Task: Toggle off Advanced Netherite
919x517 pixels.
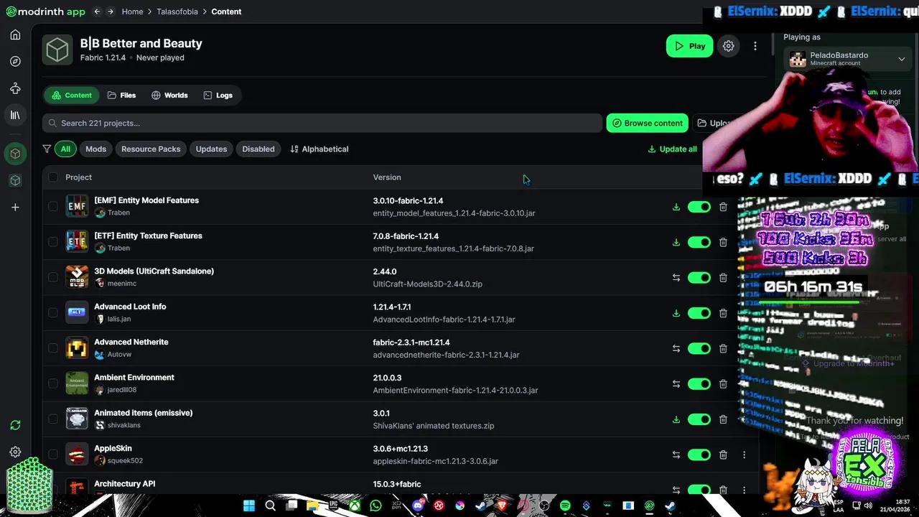Action: coord(699,348)
